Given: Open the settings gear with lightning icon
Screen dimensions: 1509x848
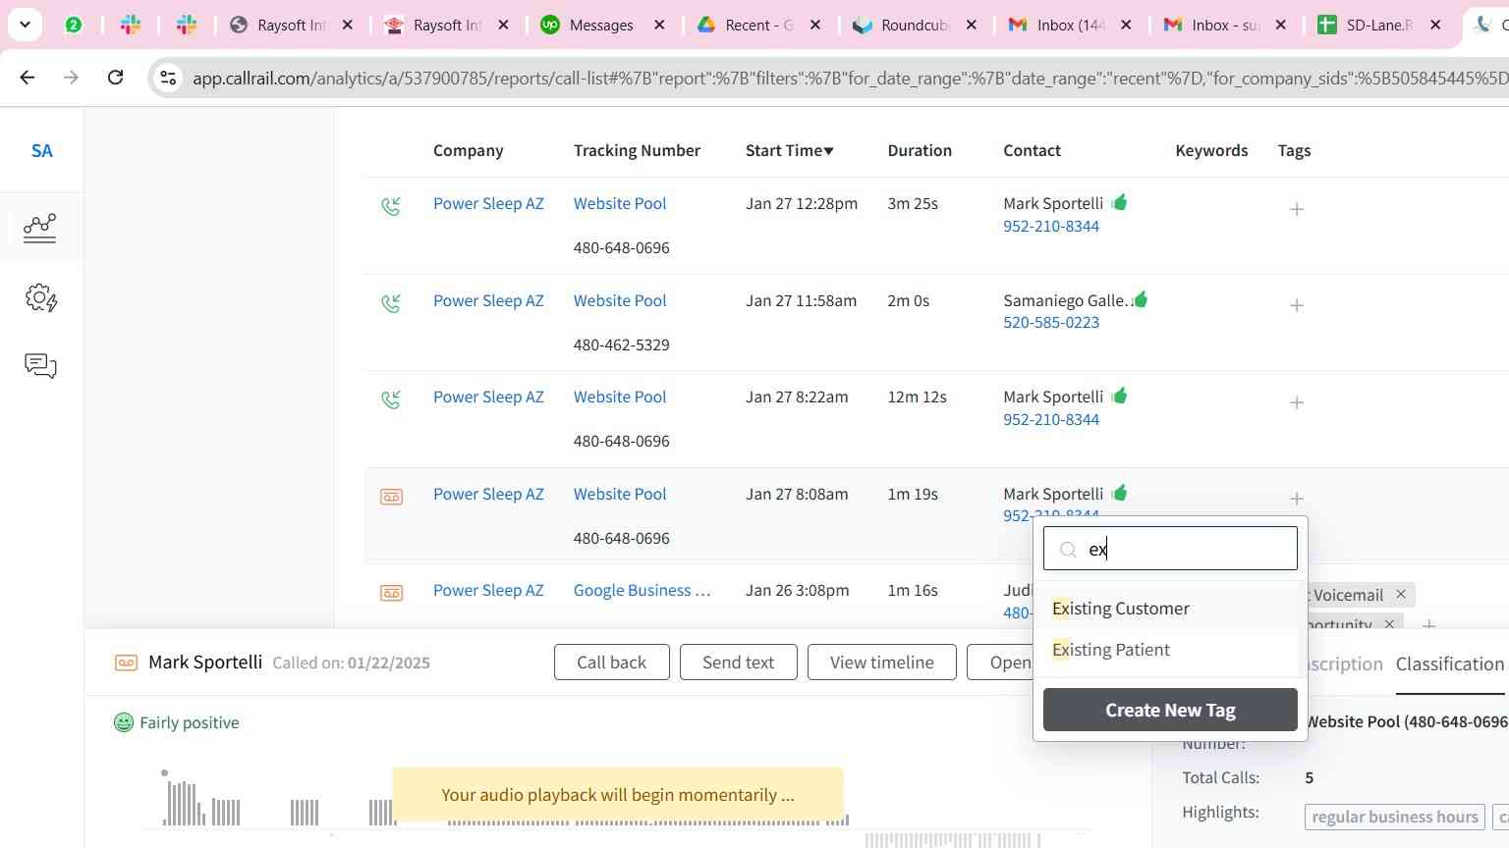Looking at the screenshot, I should click(x=40, y=297).
